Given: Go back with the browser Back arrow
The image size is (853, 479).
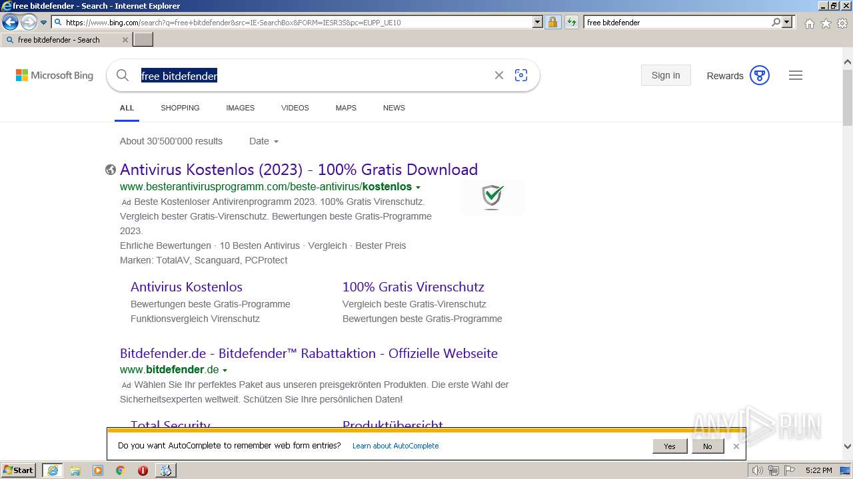Looking at the screenshot, I should point(10,23).
